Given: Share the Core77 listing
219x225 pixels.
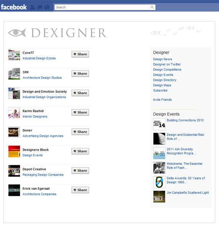Looking at the screenshot, I should click(x=80, y=54).
